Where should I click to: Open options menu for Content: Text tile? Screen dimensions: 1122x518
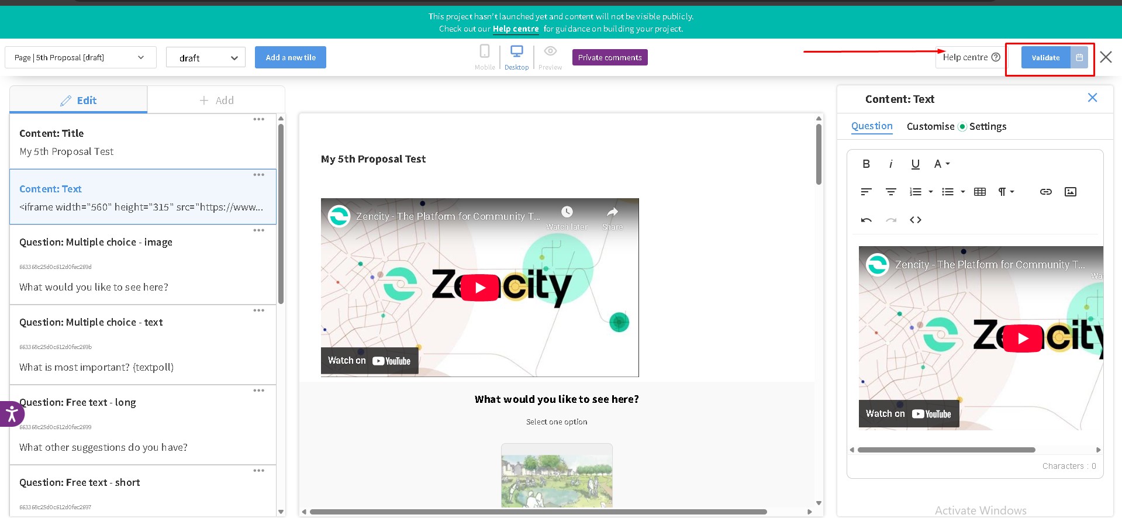pyautogui.click(x=259, y=175)
